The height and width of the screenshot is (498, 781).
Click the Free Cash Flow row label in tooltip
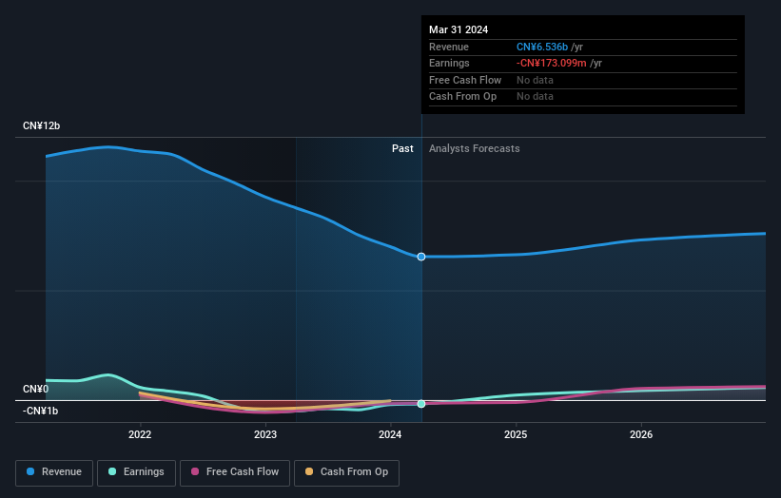click(x=465, y=80)
